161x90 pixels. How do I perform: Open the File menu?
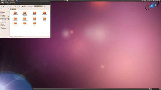click(1, 4)
